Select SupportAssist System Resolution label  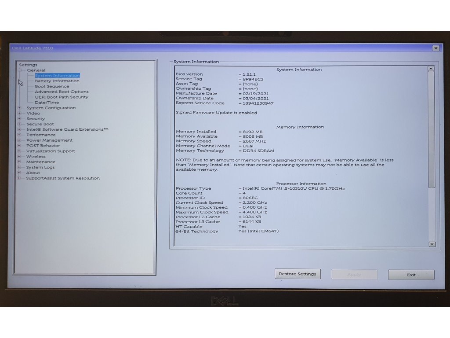63,178
